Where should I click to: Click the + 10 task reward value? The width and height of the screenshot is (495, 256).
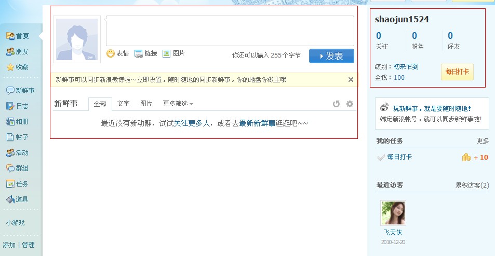click(x=481, y=157)
